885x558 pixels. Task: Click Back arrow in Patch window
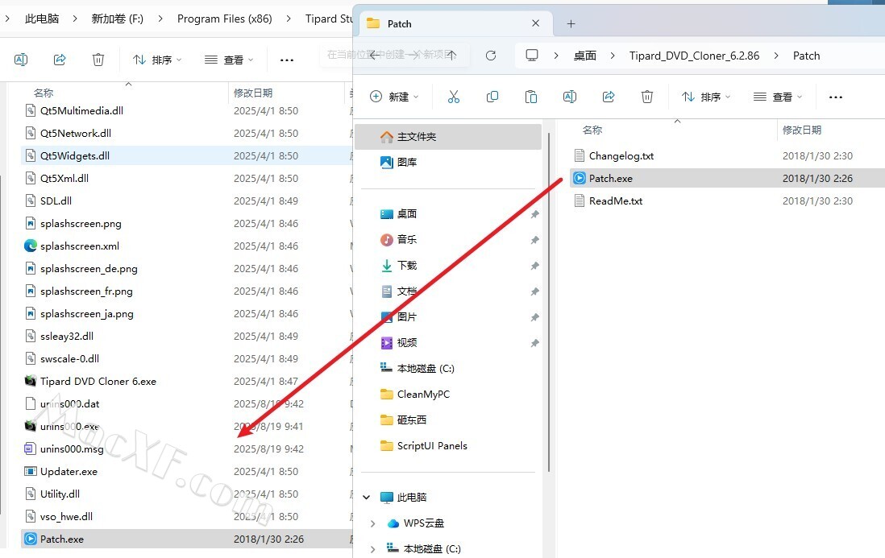(373, 56)
